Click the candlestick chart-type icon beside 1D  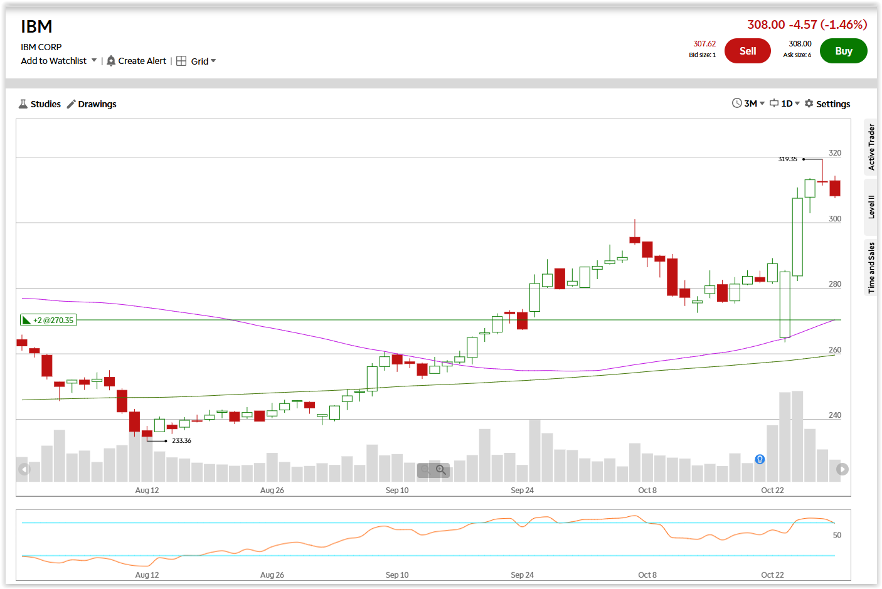click(774, 103)
